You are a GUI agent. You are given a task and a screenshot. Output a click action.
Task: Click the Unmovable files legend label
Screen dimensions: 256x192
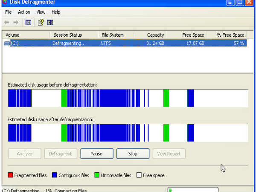(116, 175)
